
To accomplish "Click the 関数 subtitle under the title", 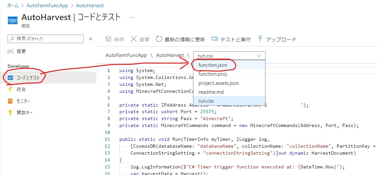I will [x=25, y=26].
